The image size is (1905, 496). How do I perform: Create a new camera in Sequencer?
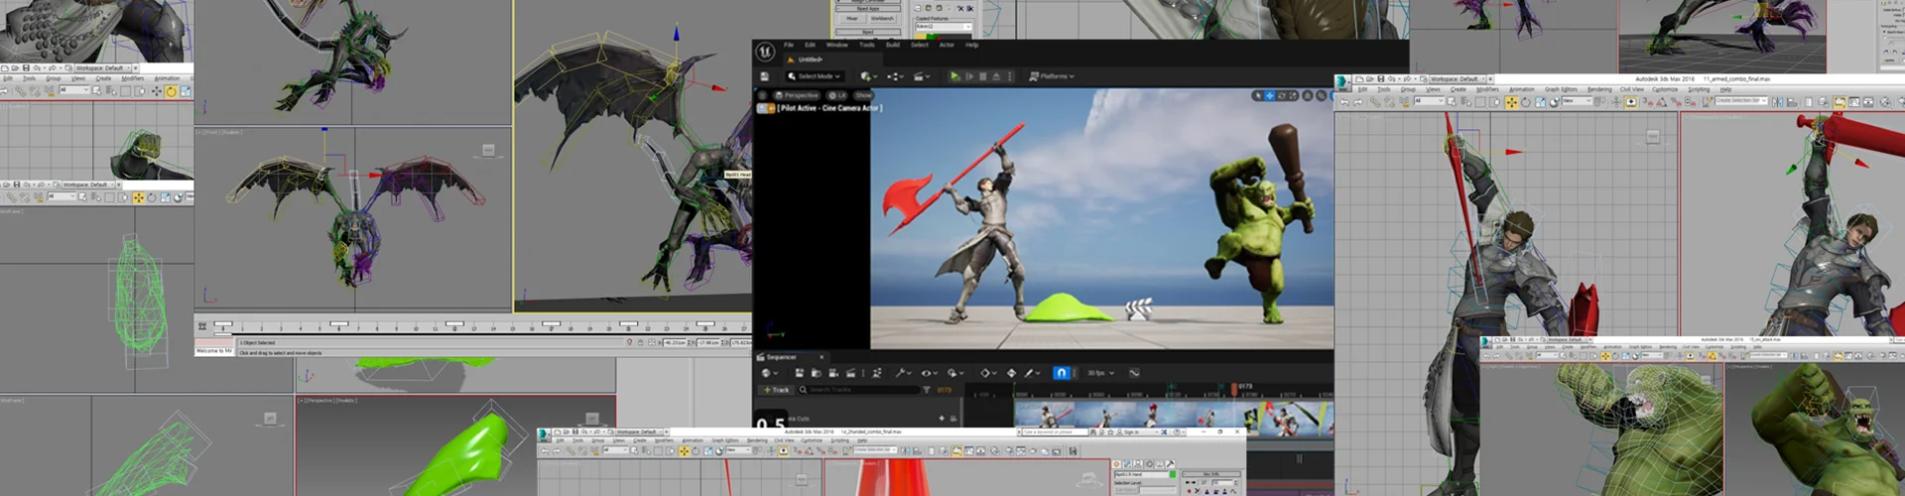point(833,373)
